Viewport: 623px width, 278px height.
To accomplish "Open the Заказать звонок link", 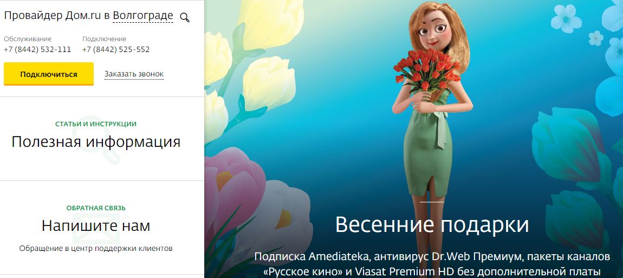I will pos(134,74).
